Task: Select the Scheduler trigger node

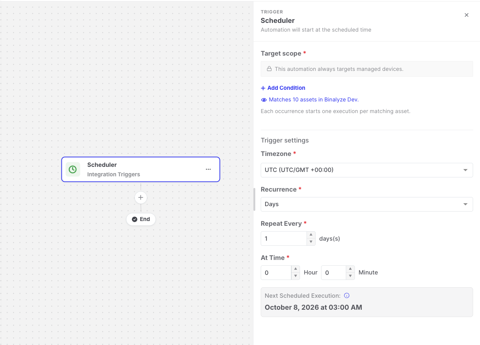Action: click(x=141, y=169)
